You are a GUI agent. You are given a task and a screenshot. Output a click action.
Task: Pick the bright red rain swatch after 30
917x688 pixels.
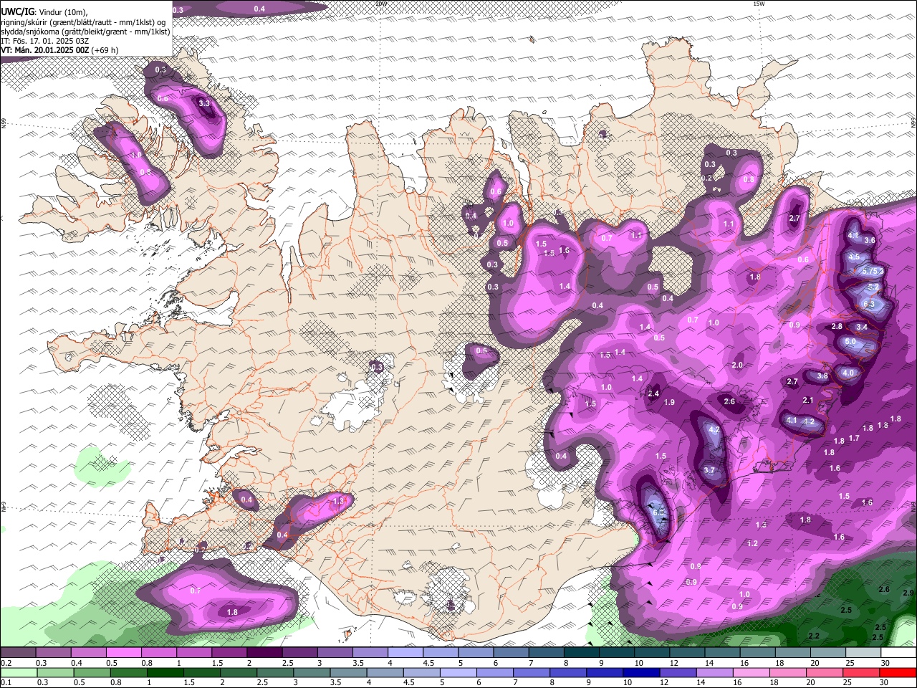pos(898,673)
